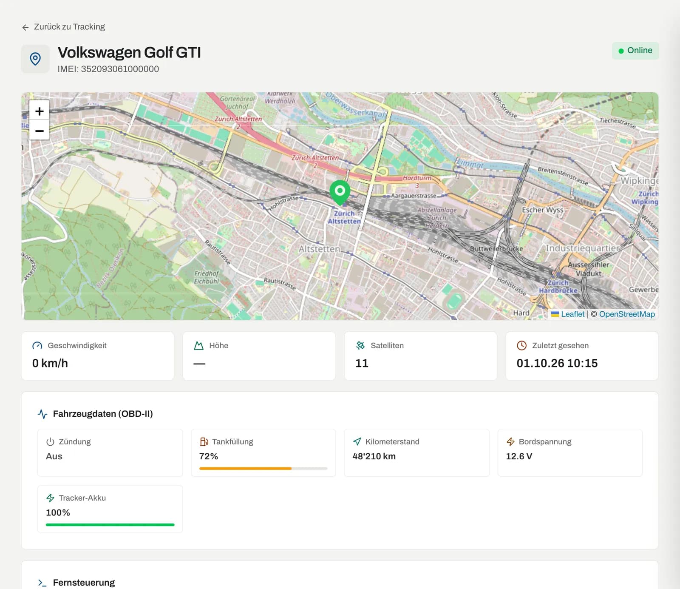Click the Kilometerstand label
680x589 pixels.
pyautogui.click(x=392, y=442)
